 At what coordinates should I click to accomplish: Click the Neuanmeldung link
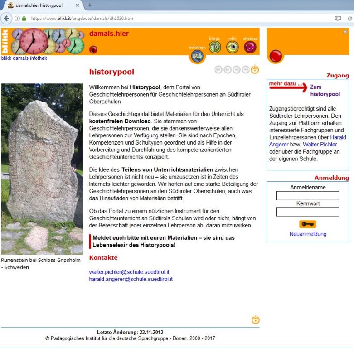pos(308,234)
